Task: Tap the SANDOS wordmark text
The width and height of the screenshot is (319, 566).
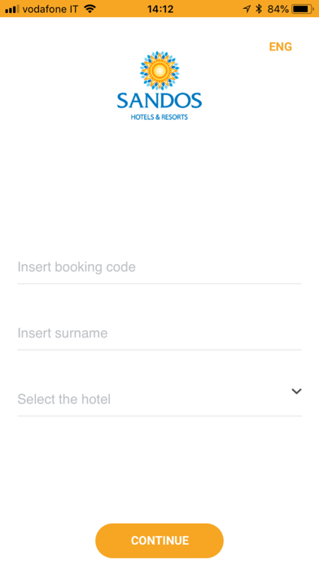Action: pyautogui.click(x=159, y=101)
